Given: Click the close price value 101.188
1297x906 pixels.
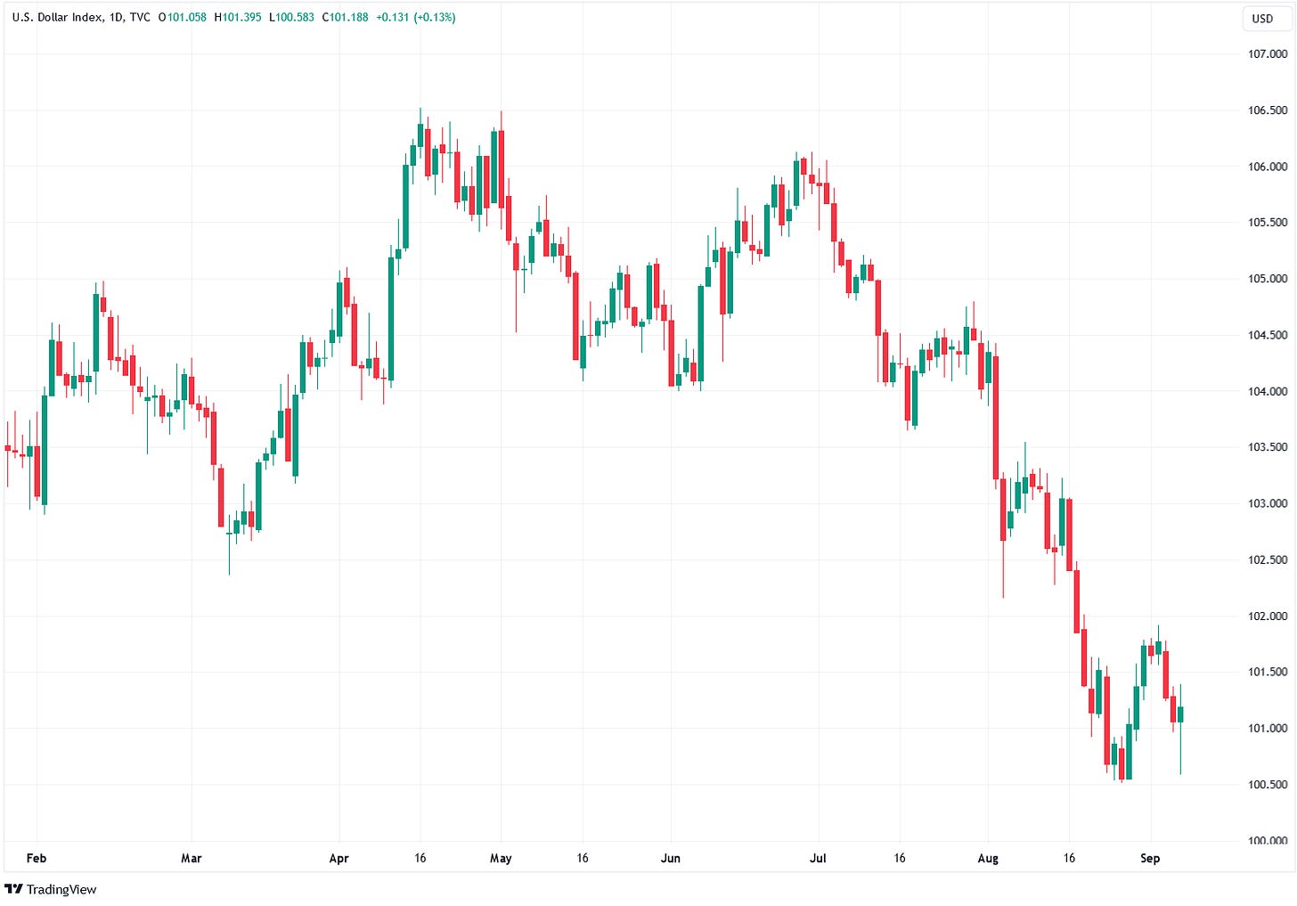Looking at the screenshot, I should coord(349,17).
